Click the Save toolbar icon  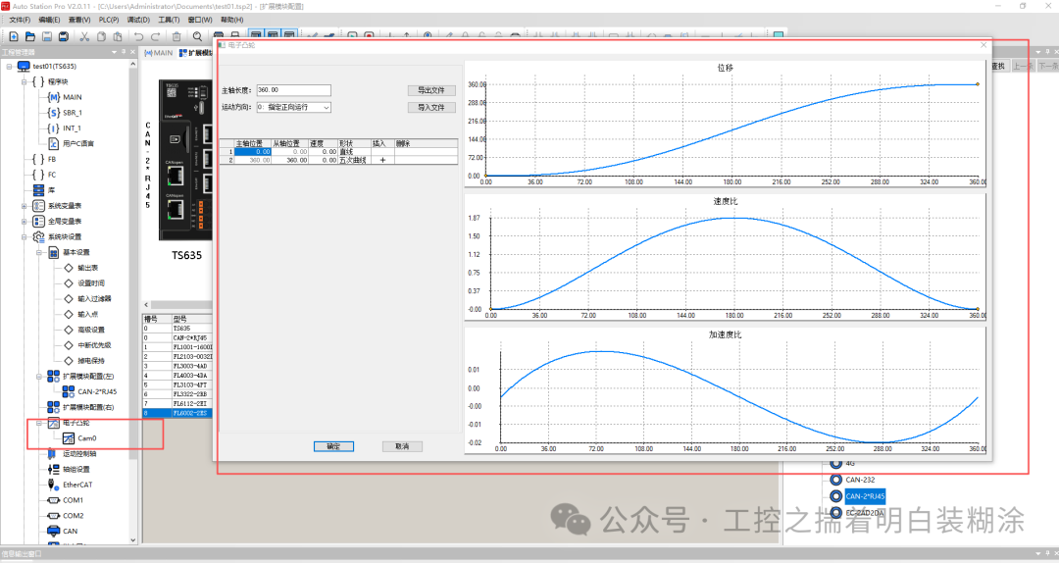pos(47,36)
